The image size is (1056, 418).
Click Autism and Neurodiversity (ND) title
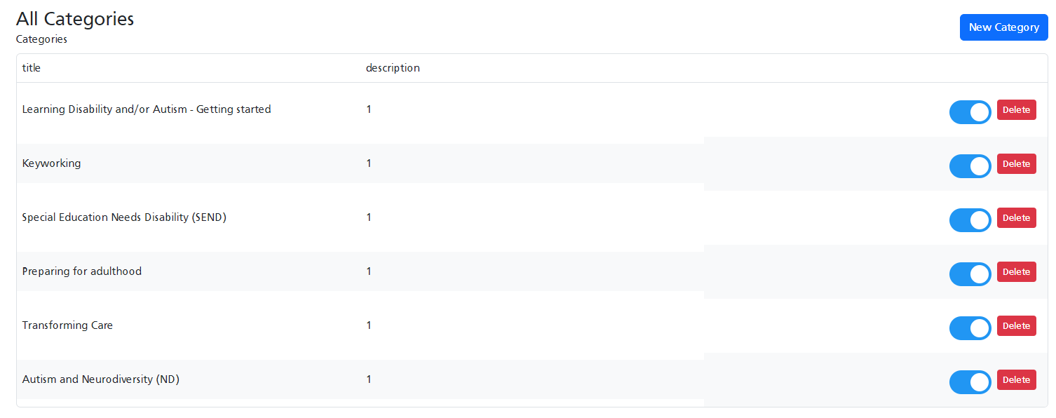(x=100, y=379)
